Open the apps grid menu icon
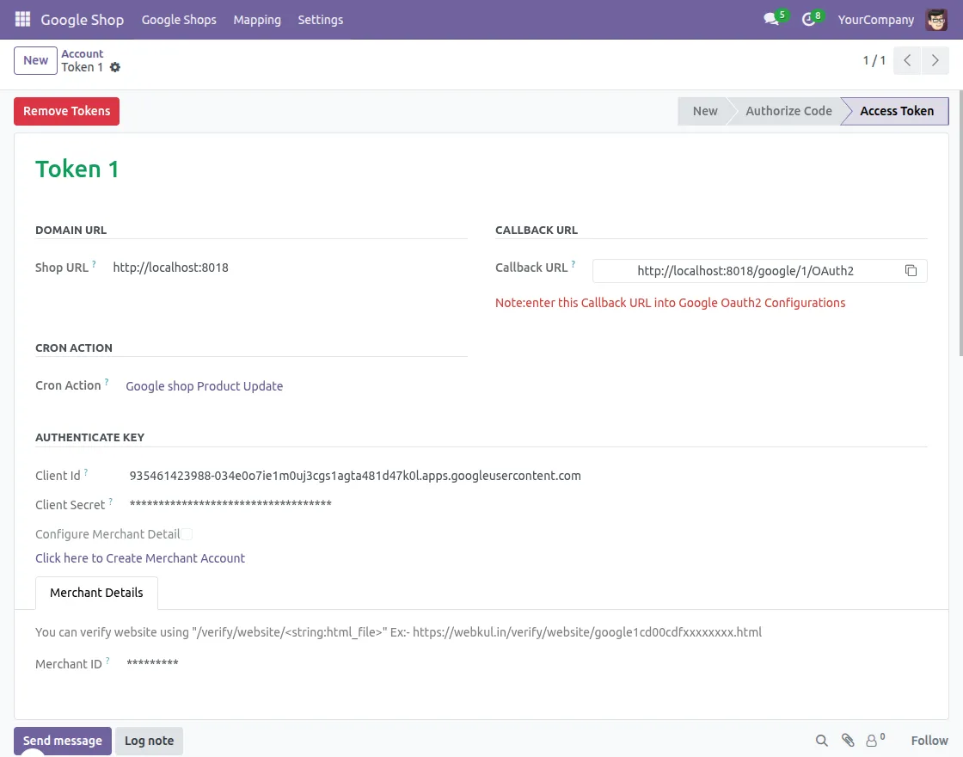This screenshot has width=963, height=757. [x=22, y=20]
